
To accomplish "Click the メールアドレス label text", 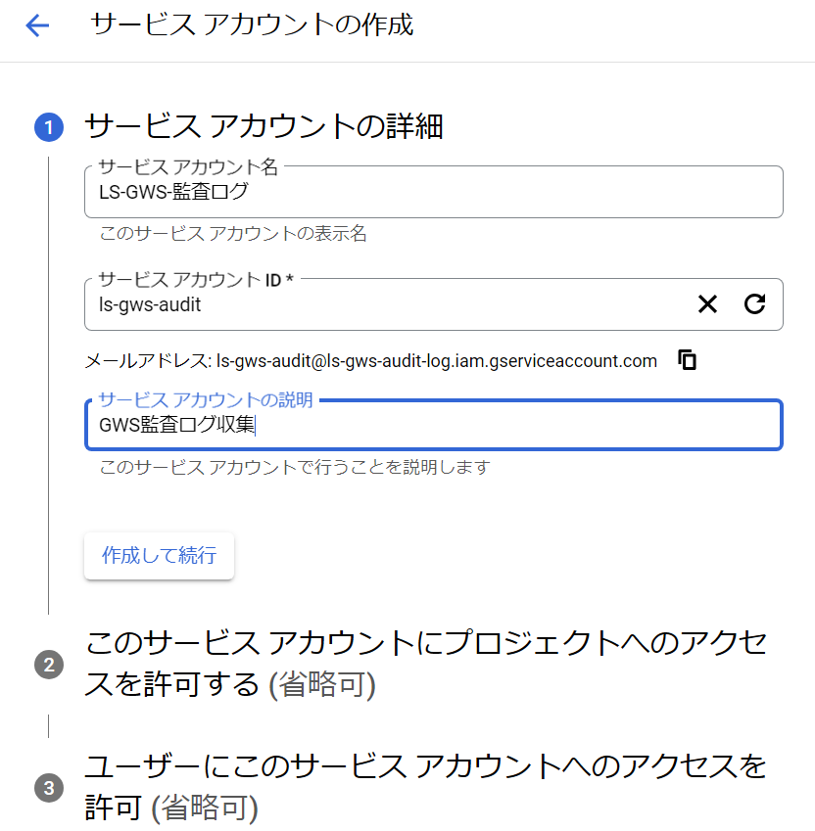I will coord(149,361).
